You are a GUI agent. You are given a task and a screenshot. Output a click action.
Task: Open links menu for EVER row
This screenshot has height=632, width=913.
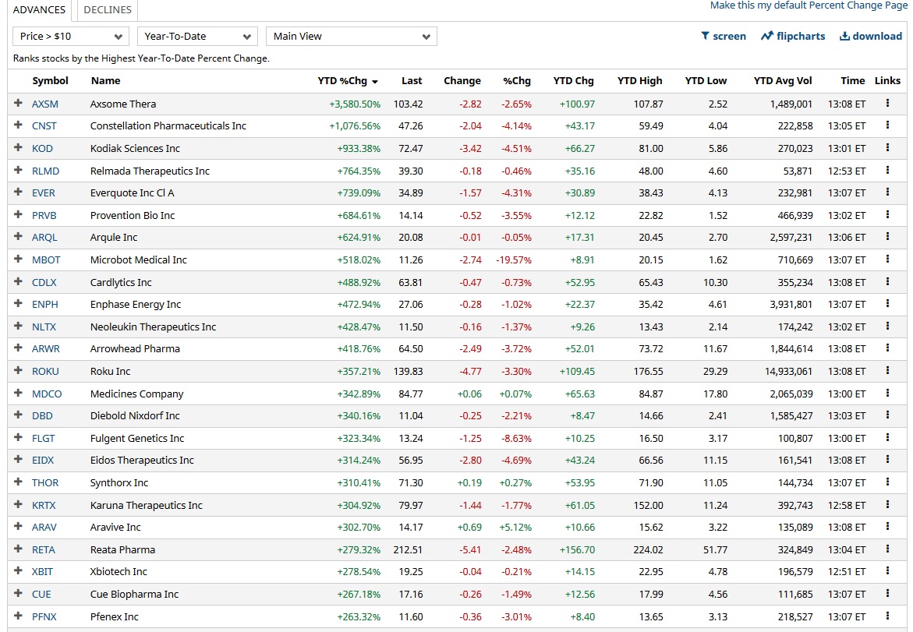click(887, 192)
